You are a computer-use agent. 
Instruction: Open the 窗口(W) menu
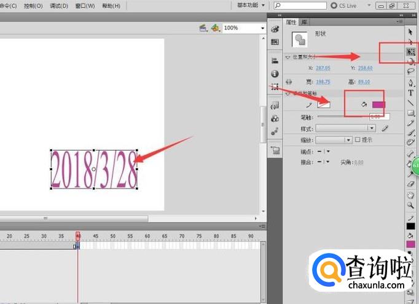(85, 6)
